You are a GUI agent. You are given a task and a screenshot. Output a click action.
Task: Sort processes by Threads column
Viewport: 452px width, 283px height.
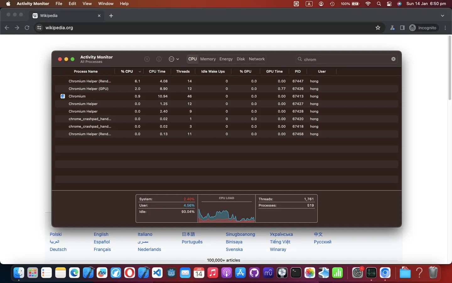point(183,71)
